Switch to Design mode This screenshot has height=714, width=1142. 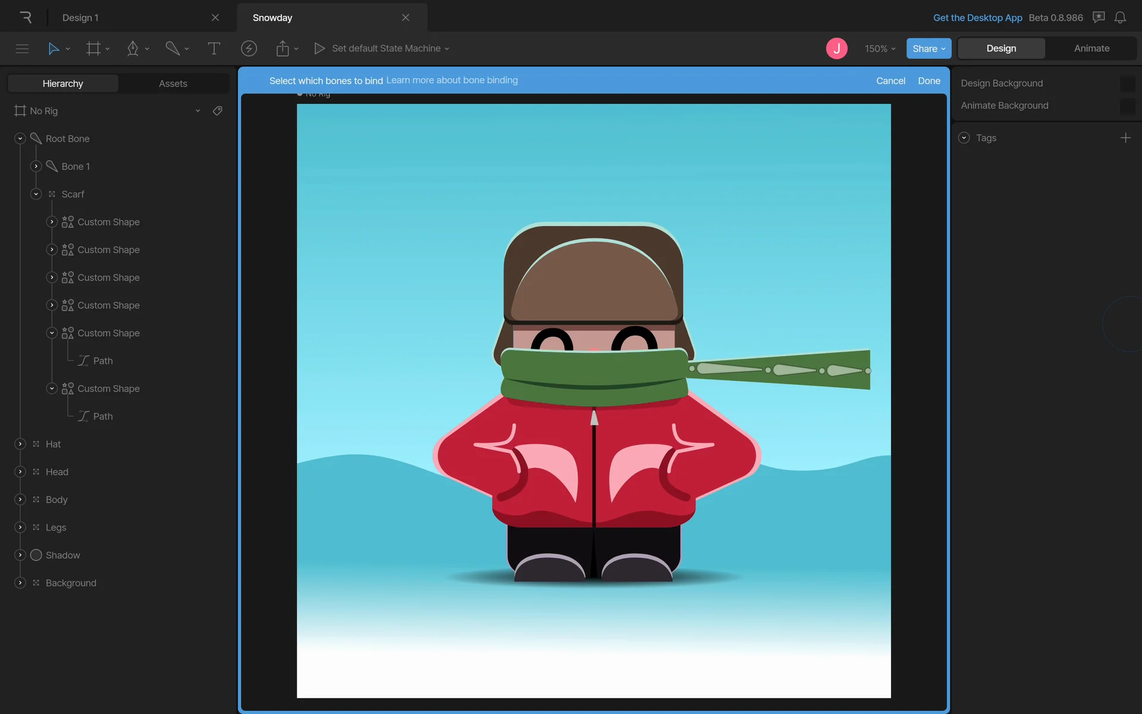pos(1001,48)
